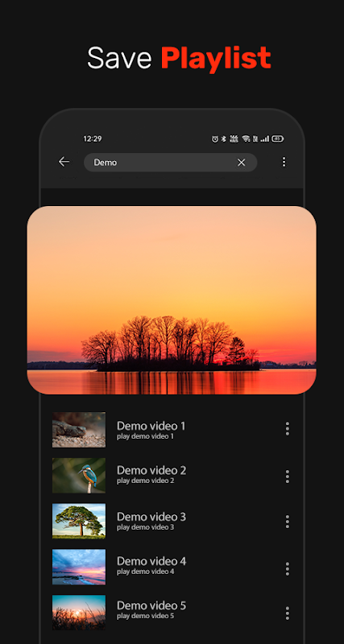
Task: Tap the battery status icon
Action: tap(278, 138)
